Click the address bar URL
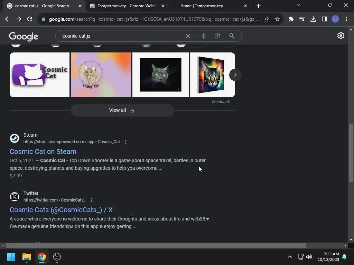This screenshot has height=265, width=354. point(154,19)
